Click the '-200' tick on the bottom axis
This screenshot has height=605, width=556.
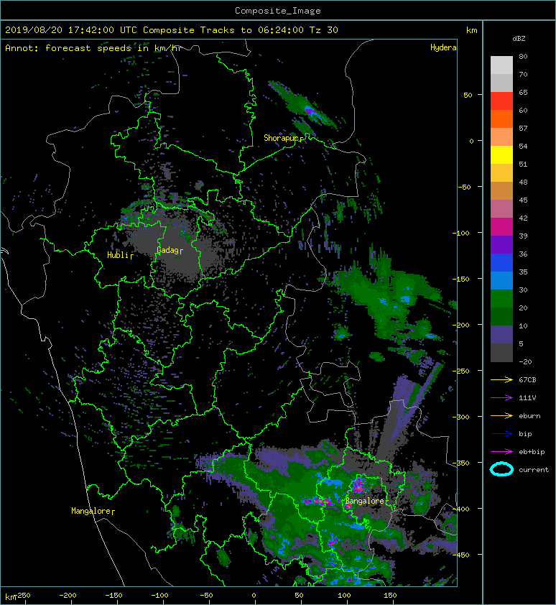(68, 596)
